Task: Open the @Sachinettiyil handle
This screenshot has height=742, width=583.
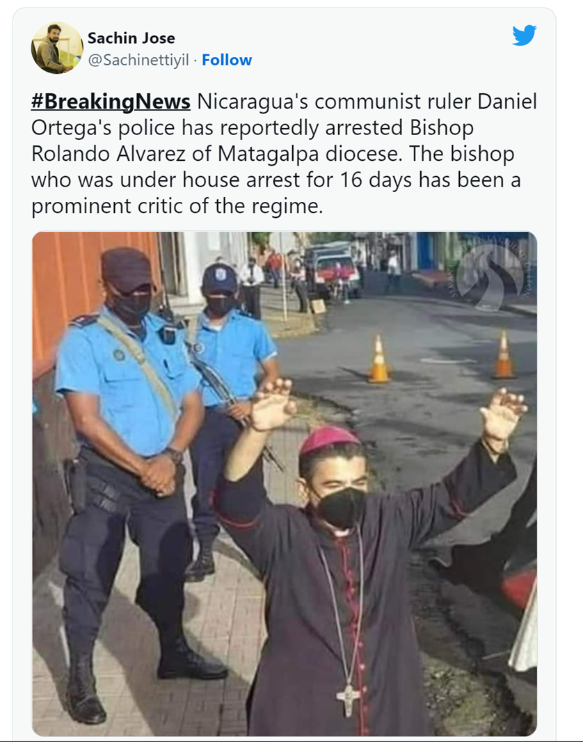Action: (138, 60)
